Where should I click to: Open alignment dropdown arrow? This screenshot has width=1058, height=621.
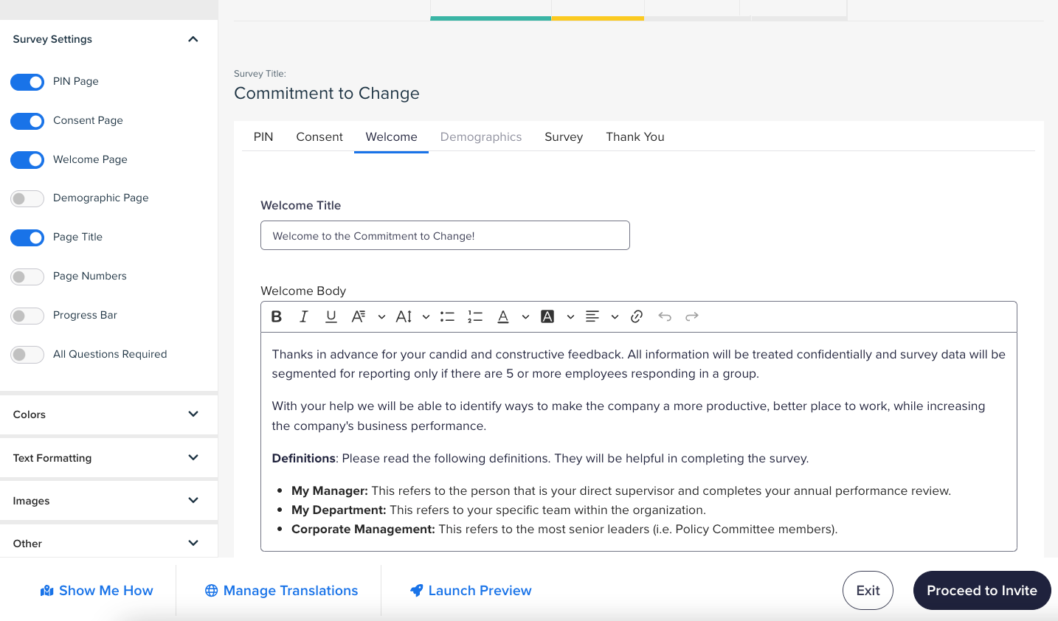tap(615, 317)
